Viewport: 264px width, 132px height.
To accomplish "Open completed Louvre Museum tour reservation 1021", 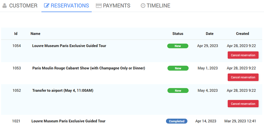I will pos(68,121).
